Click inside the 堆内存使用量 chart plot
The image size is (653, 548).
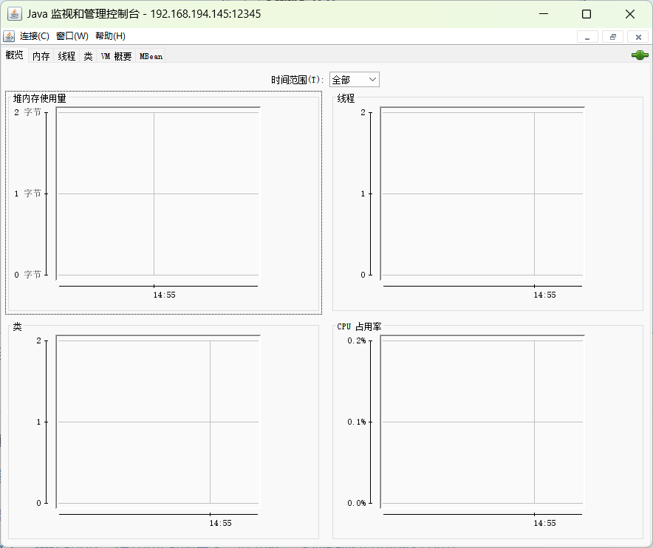158,193
